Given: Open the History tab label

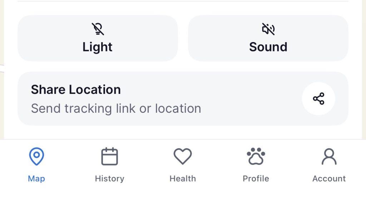Looking at the screenshot, I should [x=109, y=179].
